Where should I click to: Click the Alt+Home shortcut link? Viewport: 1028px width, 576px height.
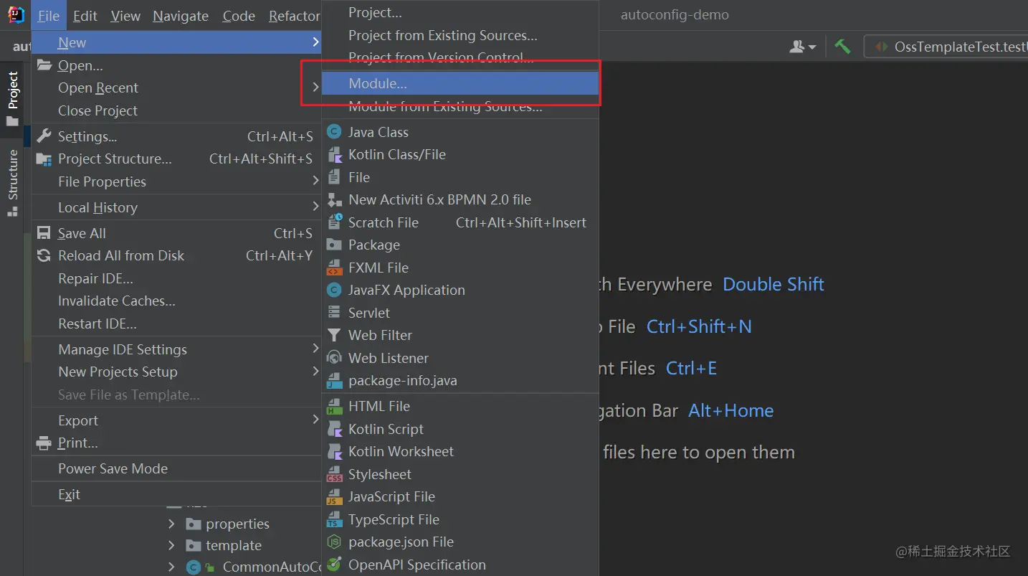(731, 410)
